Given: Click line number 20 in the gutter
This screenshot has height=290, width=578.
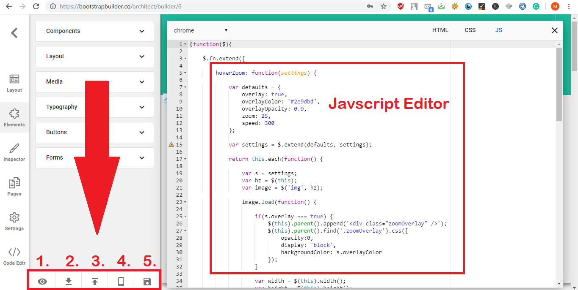Looking at the screenshot, I should pos(179,180).
